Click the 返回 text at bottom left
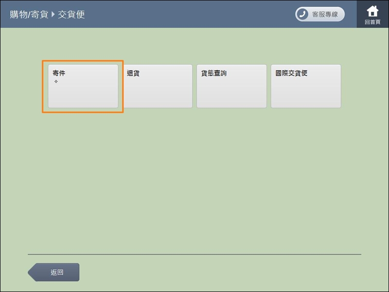The height and width of the screenshot is (292, 389). tap(57, 273)
